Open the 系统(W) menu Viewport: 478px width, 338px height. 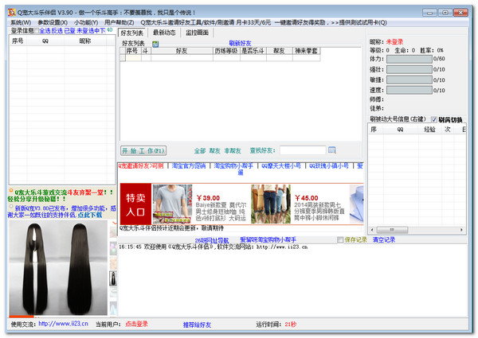[x=21, y=22]
